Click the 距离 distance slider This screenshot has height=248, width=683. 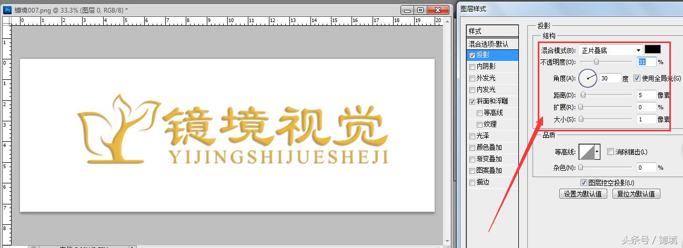(x=606, y=95)
